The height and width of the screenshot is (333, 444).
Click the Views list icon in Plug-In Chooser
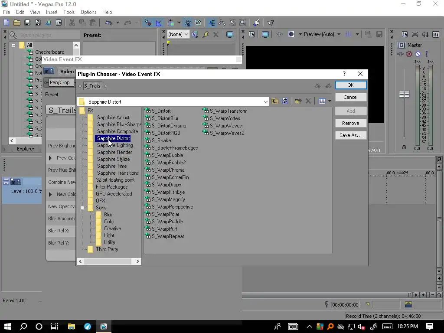pos(322,101)
